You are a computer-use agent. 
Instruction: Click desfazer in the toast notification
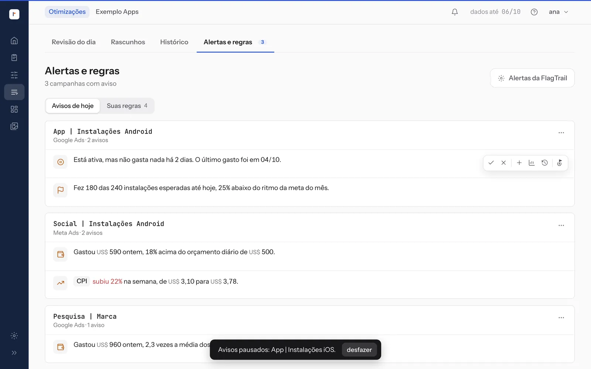pos(359,350)
